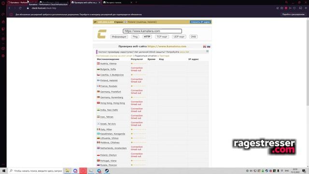Click the permanent report link

114,56
